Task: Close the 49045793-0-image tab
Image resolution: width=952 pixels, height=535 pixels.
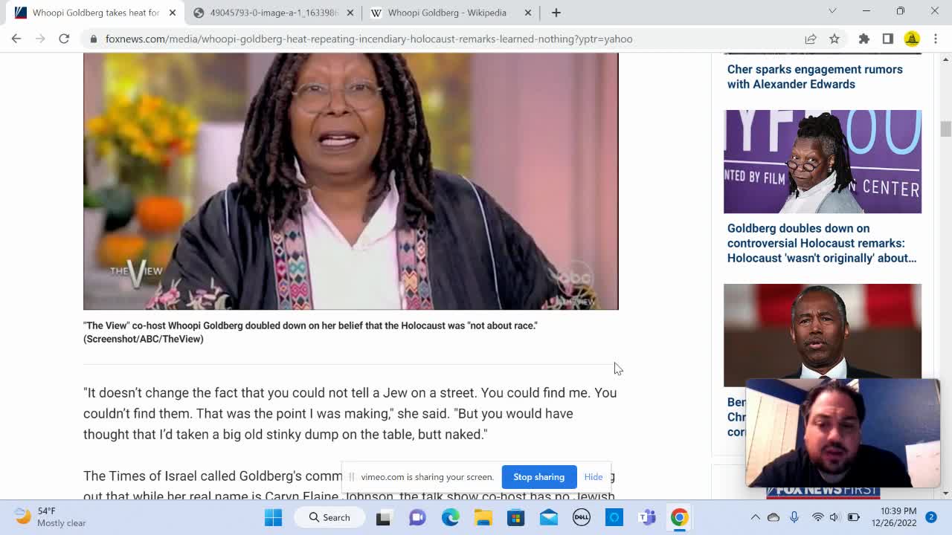Action: click(x=350, y=13)
